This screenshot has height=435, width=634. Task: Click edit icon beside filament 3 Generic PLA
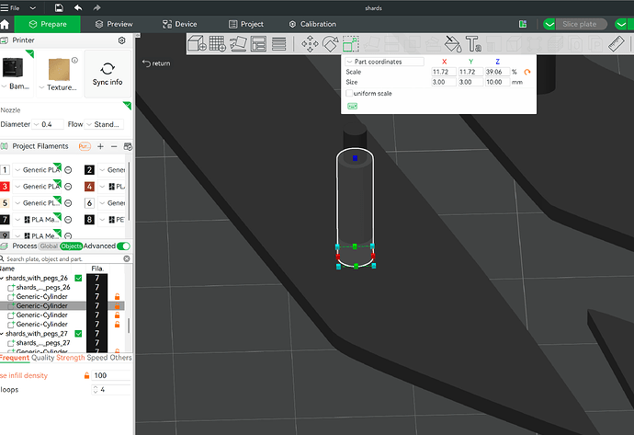pos(68,187)
